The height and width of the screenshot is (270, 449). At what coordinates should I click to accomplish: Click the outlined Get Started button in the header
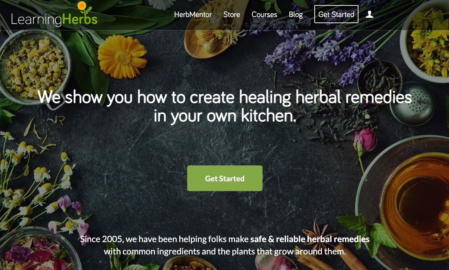point(336,14)
